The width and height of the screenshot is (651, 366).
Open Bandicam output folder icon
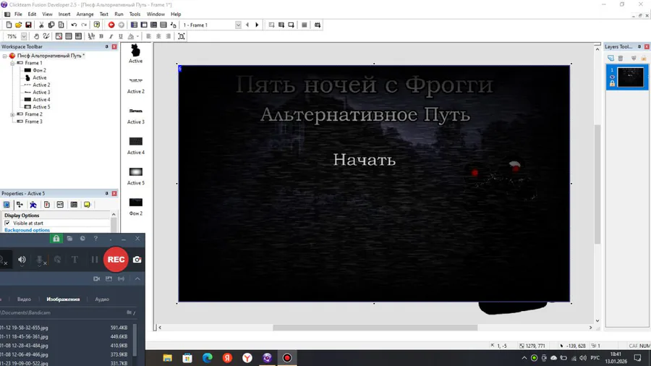(x=69, y=239)
